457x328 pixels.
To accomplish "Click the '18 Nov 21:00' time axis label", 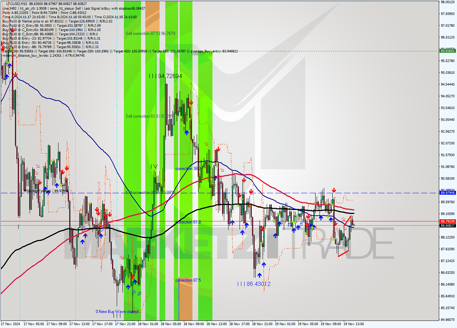I will tap(262, 324).
